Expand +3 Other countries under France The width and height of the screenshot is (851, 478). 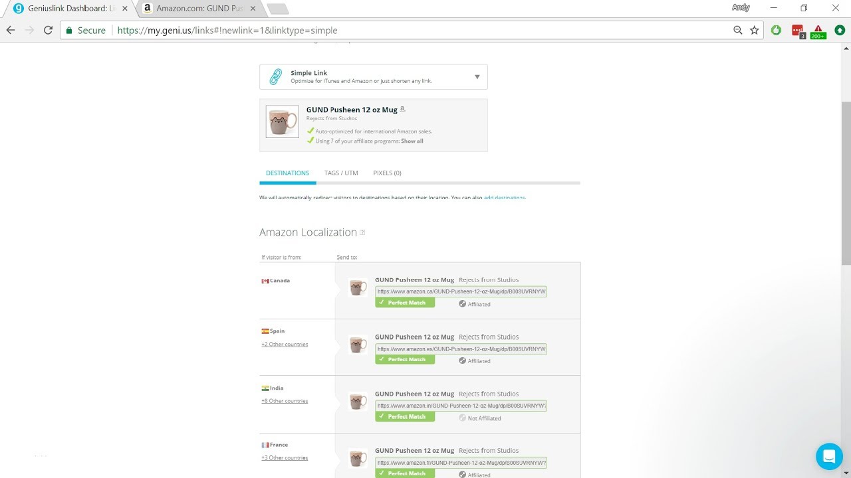(x=285, y=457)
